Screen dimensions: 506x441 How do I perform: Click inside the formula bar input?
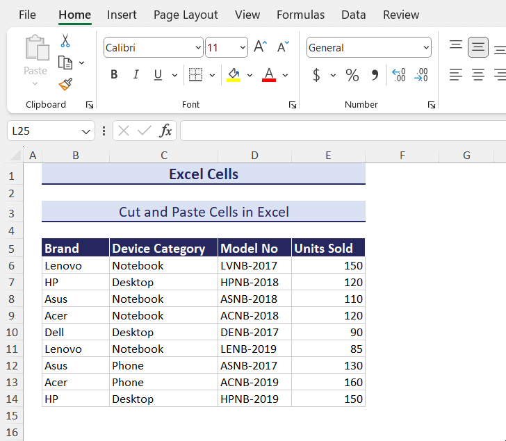(343, 131)
